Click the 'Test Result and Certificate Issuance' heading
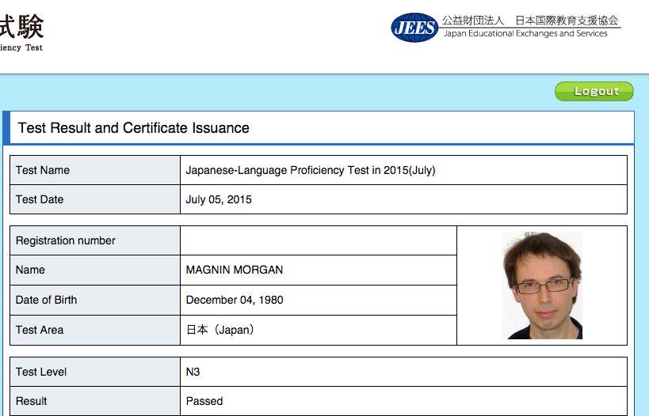The width and height of the screenshot is (649, 416). coord(133,128)
